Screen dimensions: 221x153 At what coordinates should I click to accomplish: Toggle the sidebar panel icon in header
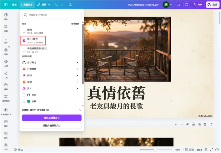click(x=6, y=5)
